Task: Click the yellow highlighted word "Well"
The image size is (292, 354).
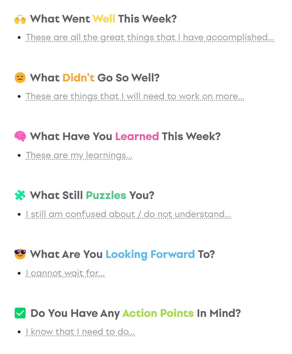Action: tap(104, 19)
